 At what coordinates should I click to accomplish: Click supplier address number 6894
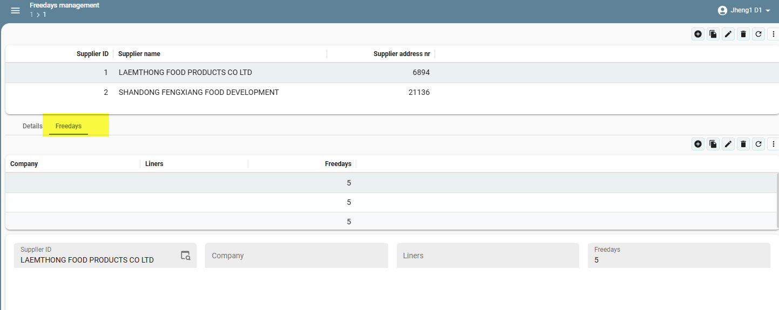click(x=421, y=72)
